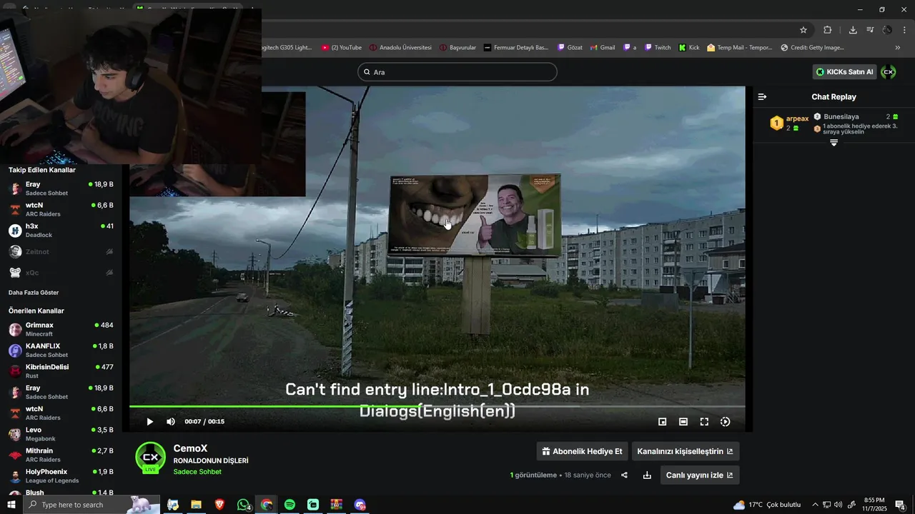Open the Brave browser taskbar icon
Viewport: 915px width, 514px height.
pos(219,505)
